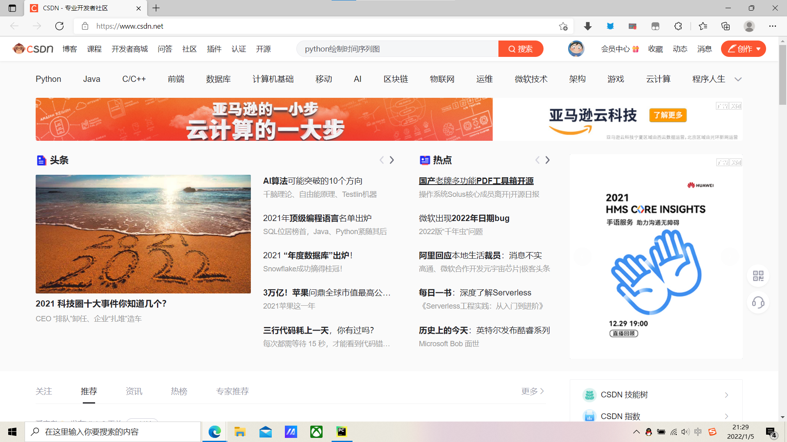This screenshot has width=787, height=442.
Task: Show hidden system tray icons
Action: click(636, 432)
